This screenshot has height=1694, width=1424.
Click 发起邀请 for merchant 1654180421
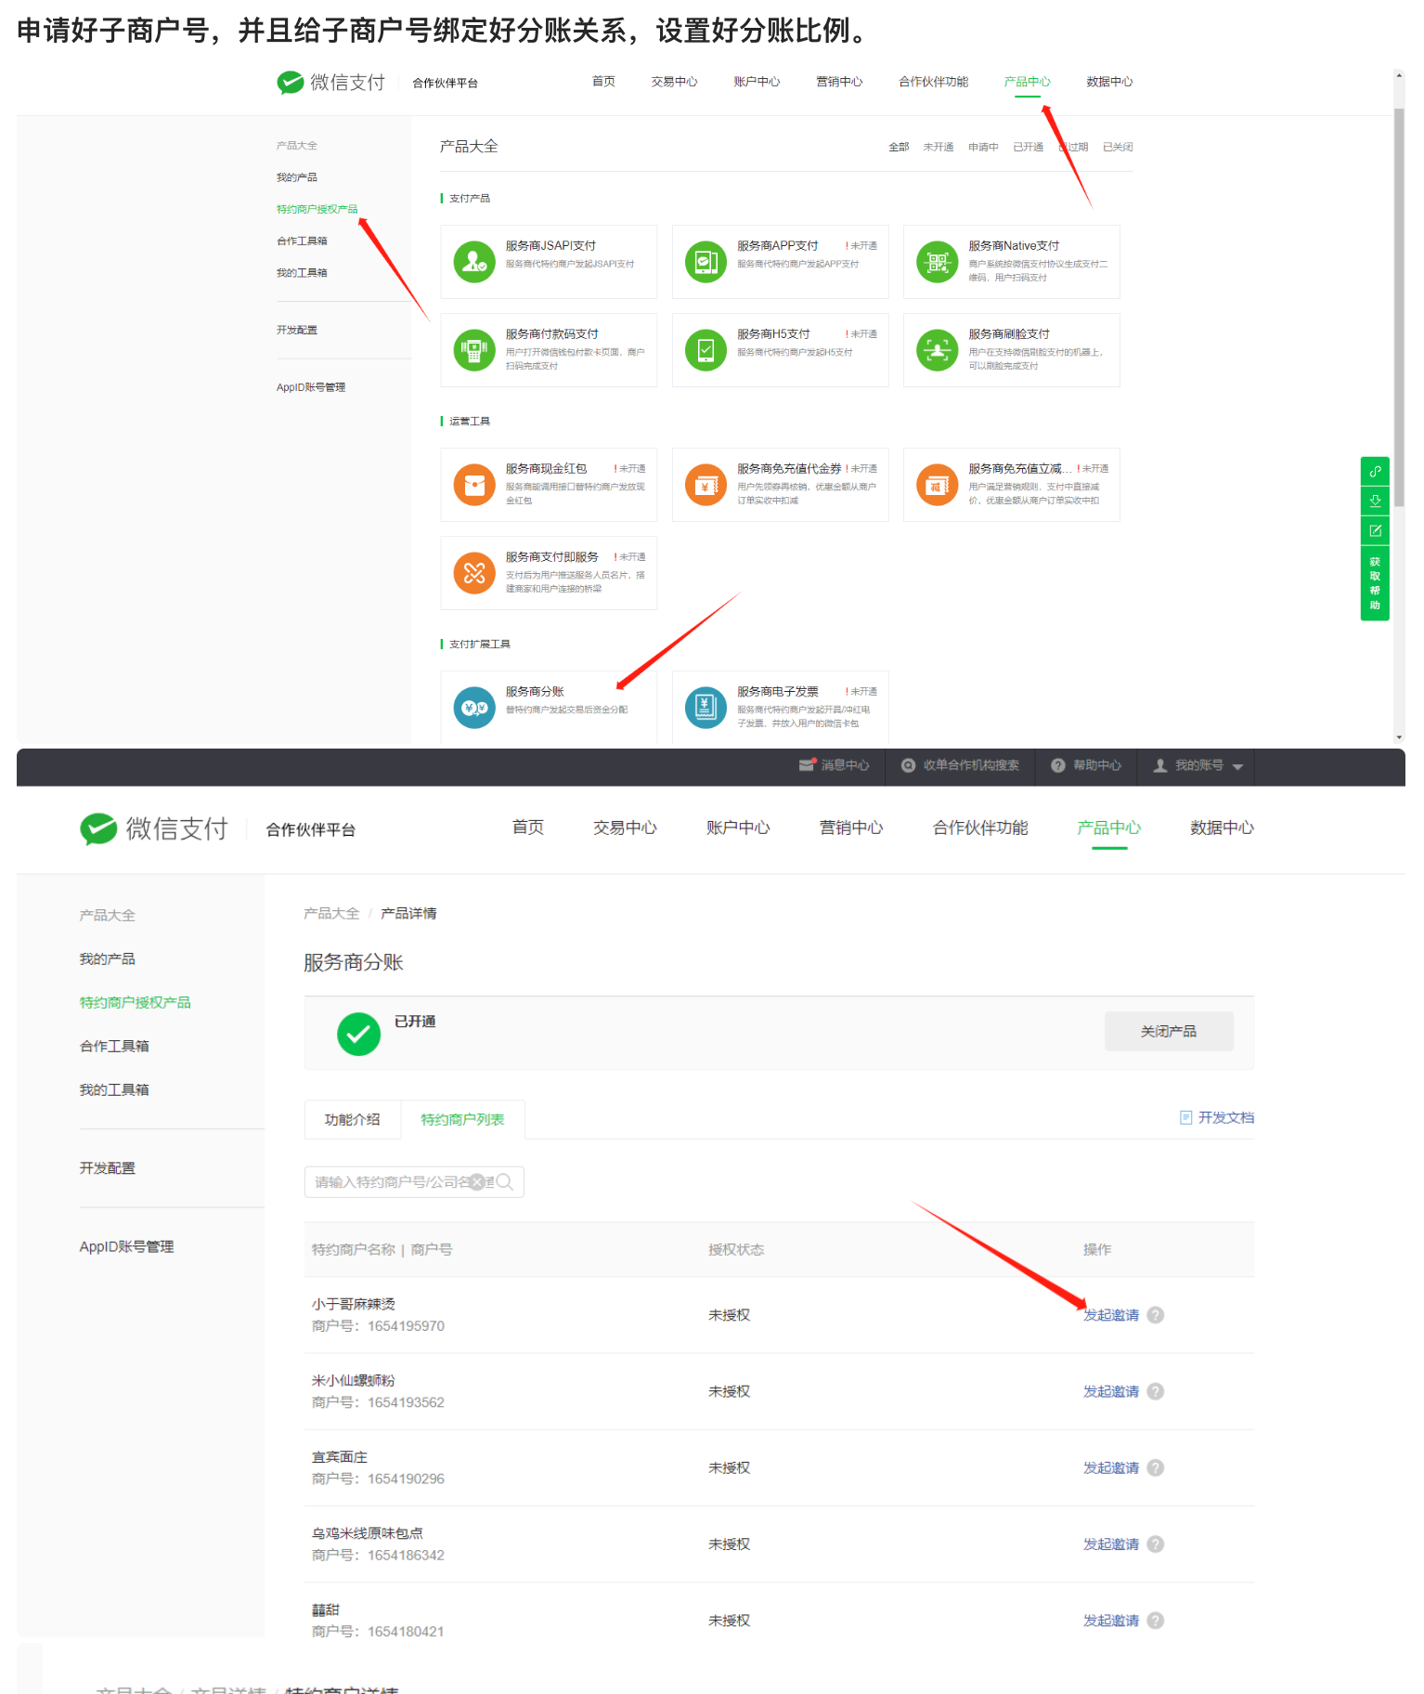1111,1620
